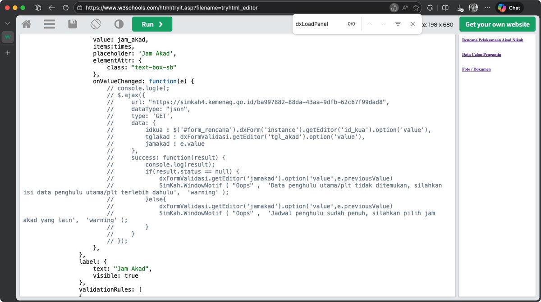Viewport: 541px width, 302px height.
Task: Open Foto / Dokumen link
Action: [476, 69]
